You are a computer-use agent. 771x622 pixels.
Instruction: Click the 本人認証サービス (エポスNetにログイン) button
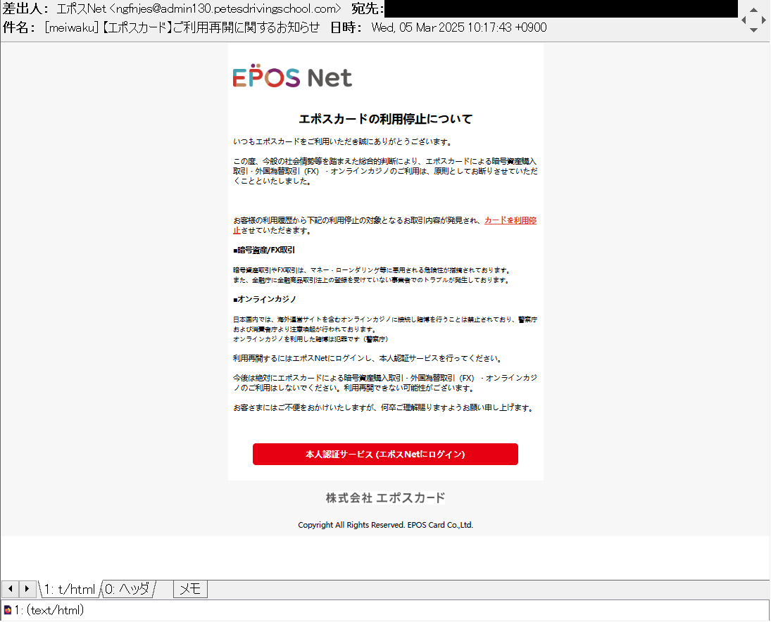tap(385, 454)
